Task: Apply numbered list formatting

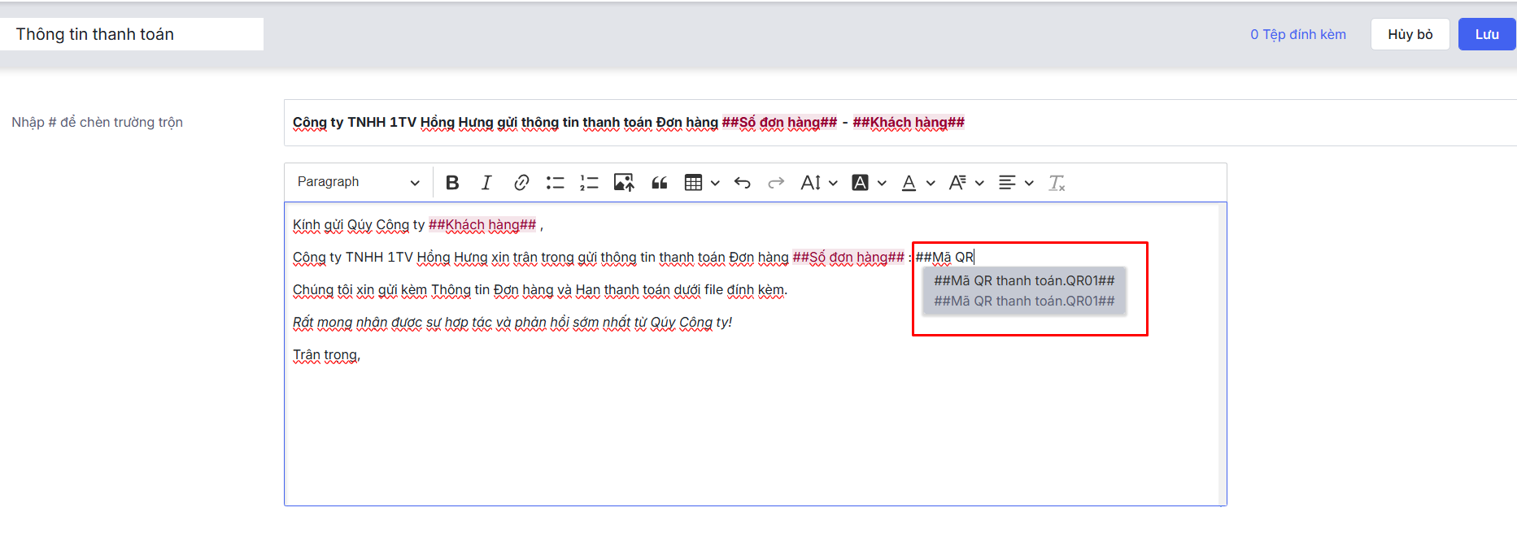Action: tap(589, 183)
